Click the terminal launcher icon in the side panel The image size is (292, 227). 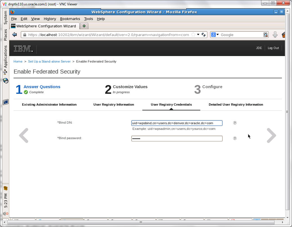click(6, 102)
